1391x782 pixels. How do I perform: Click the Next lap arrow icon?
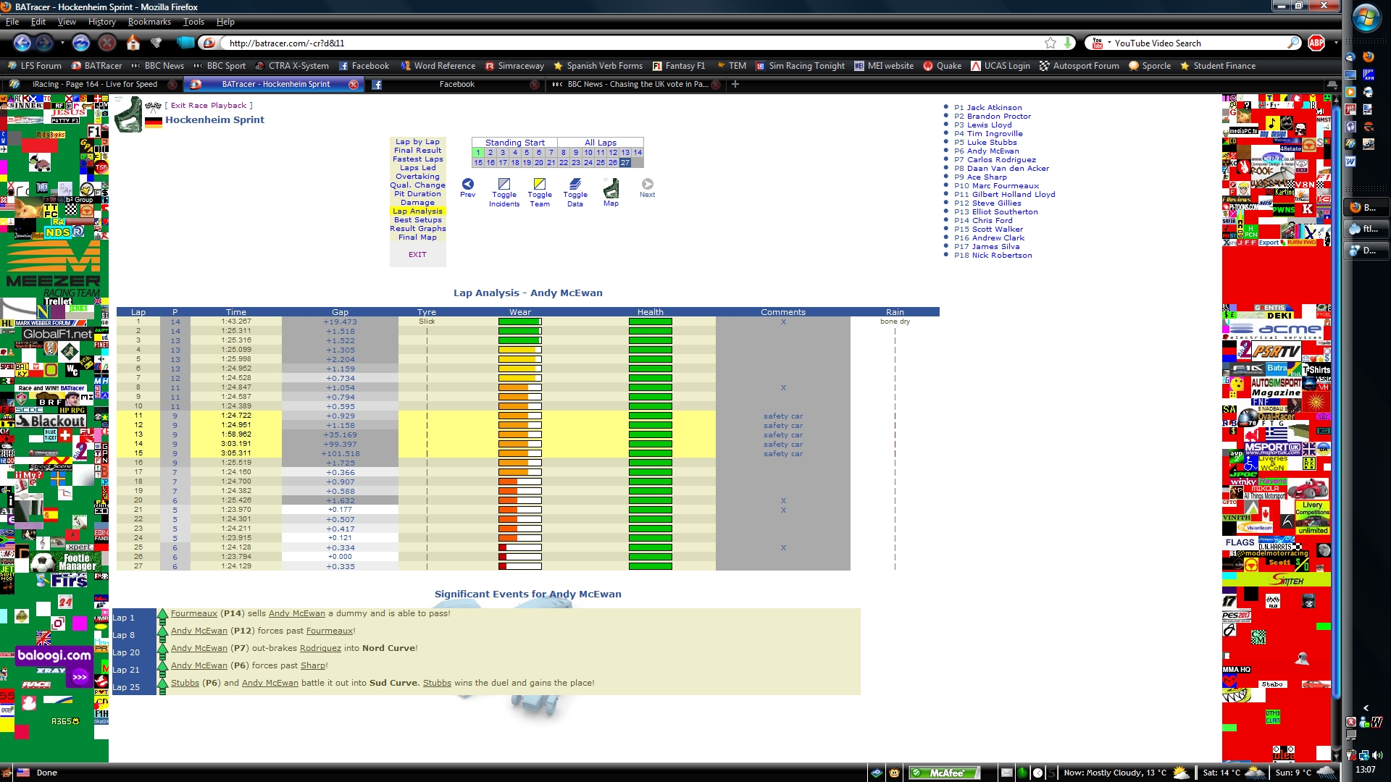tap(647, 185)
